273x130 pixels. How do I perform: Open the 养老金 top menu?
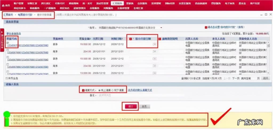242,3
